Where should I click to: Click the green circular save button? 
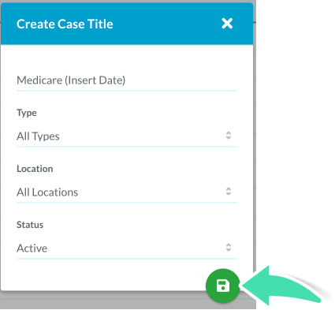click(223, 286)
